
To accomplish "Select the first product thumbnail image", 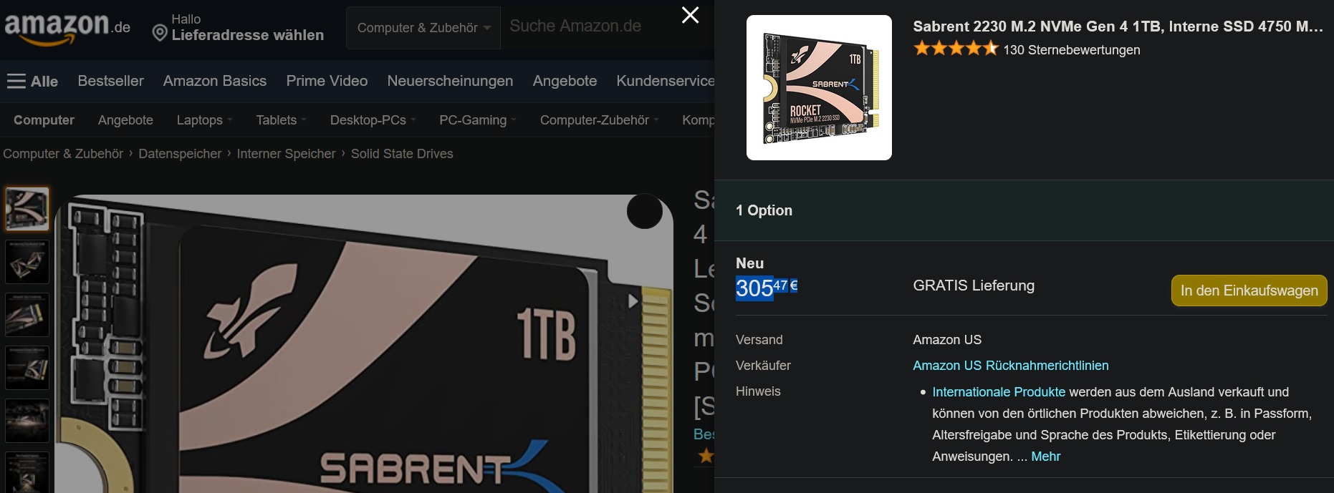I will point(27,209).
